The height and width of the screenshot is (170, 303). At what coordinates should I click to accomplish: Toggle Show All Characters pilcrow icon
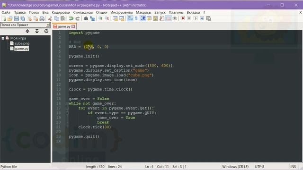[x=136, y=18]
